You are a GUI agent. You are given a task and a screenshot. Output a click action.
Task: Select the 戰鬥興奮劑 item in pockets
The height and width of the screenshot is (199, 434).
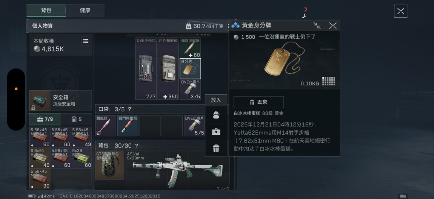pyautogui.click(x=128, y=126)
